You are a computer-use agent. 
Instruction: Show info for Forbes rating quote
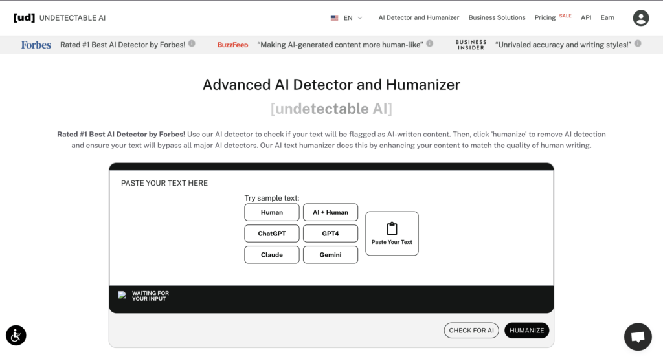click(x=192, y=43)
